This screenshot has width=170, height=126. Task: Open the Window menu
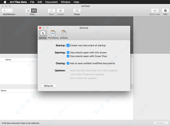click(66, 2)
